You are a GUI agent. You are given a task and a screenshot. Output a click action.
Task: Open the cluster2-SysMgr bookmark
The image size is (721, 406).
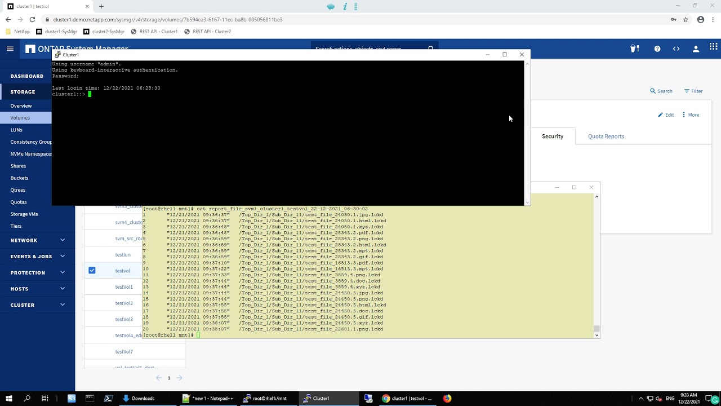104,32
